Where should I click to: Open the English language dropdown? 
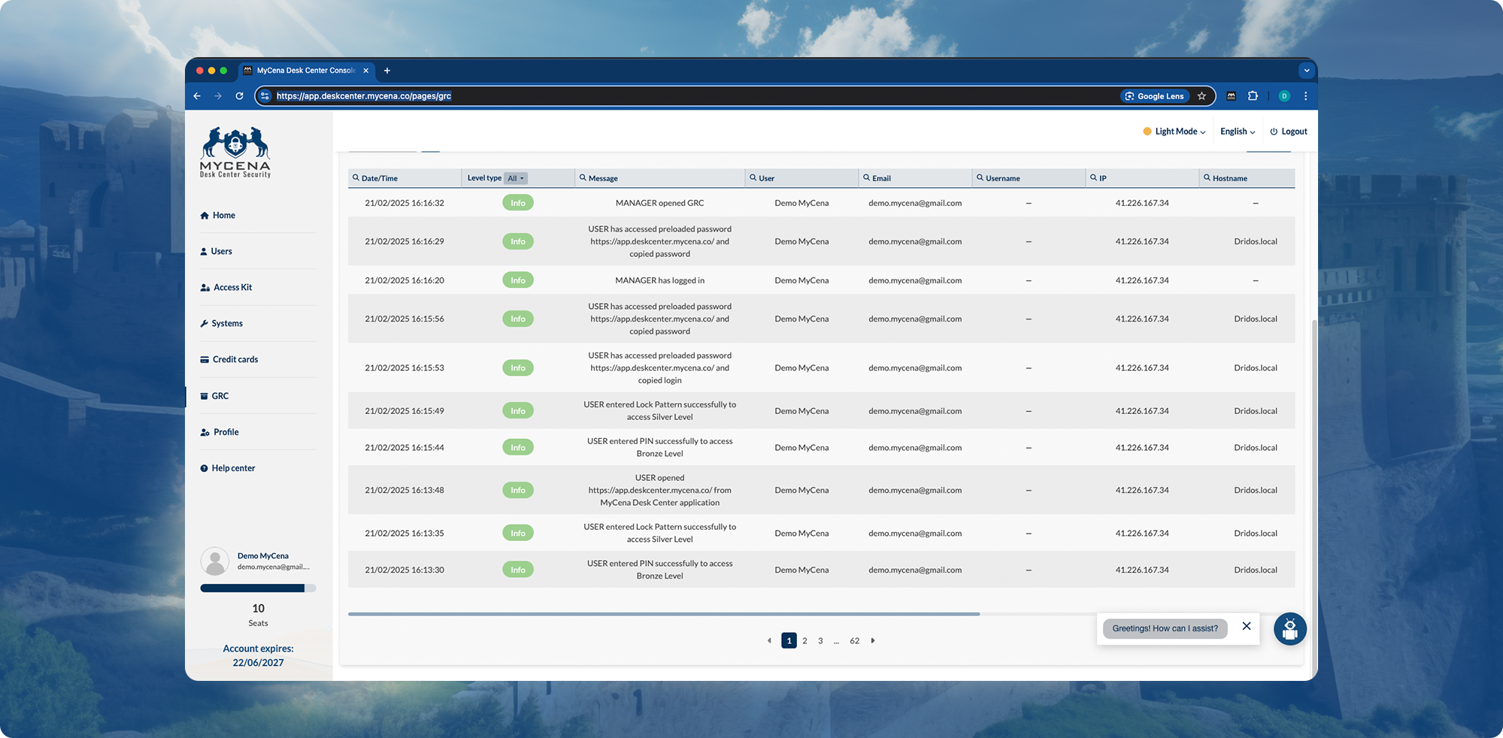pyautogui.click(x=1237, y=132)
